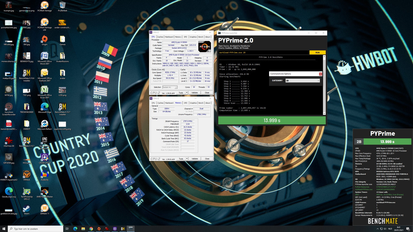Screen dimensions: 413x232
Task: Open CPUID CPU-Z desktop shortcut
Action: tap(45, 159)
